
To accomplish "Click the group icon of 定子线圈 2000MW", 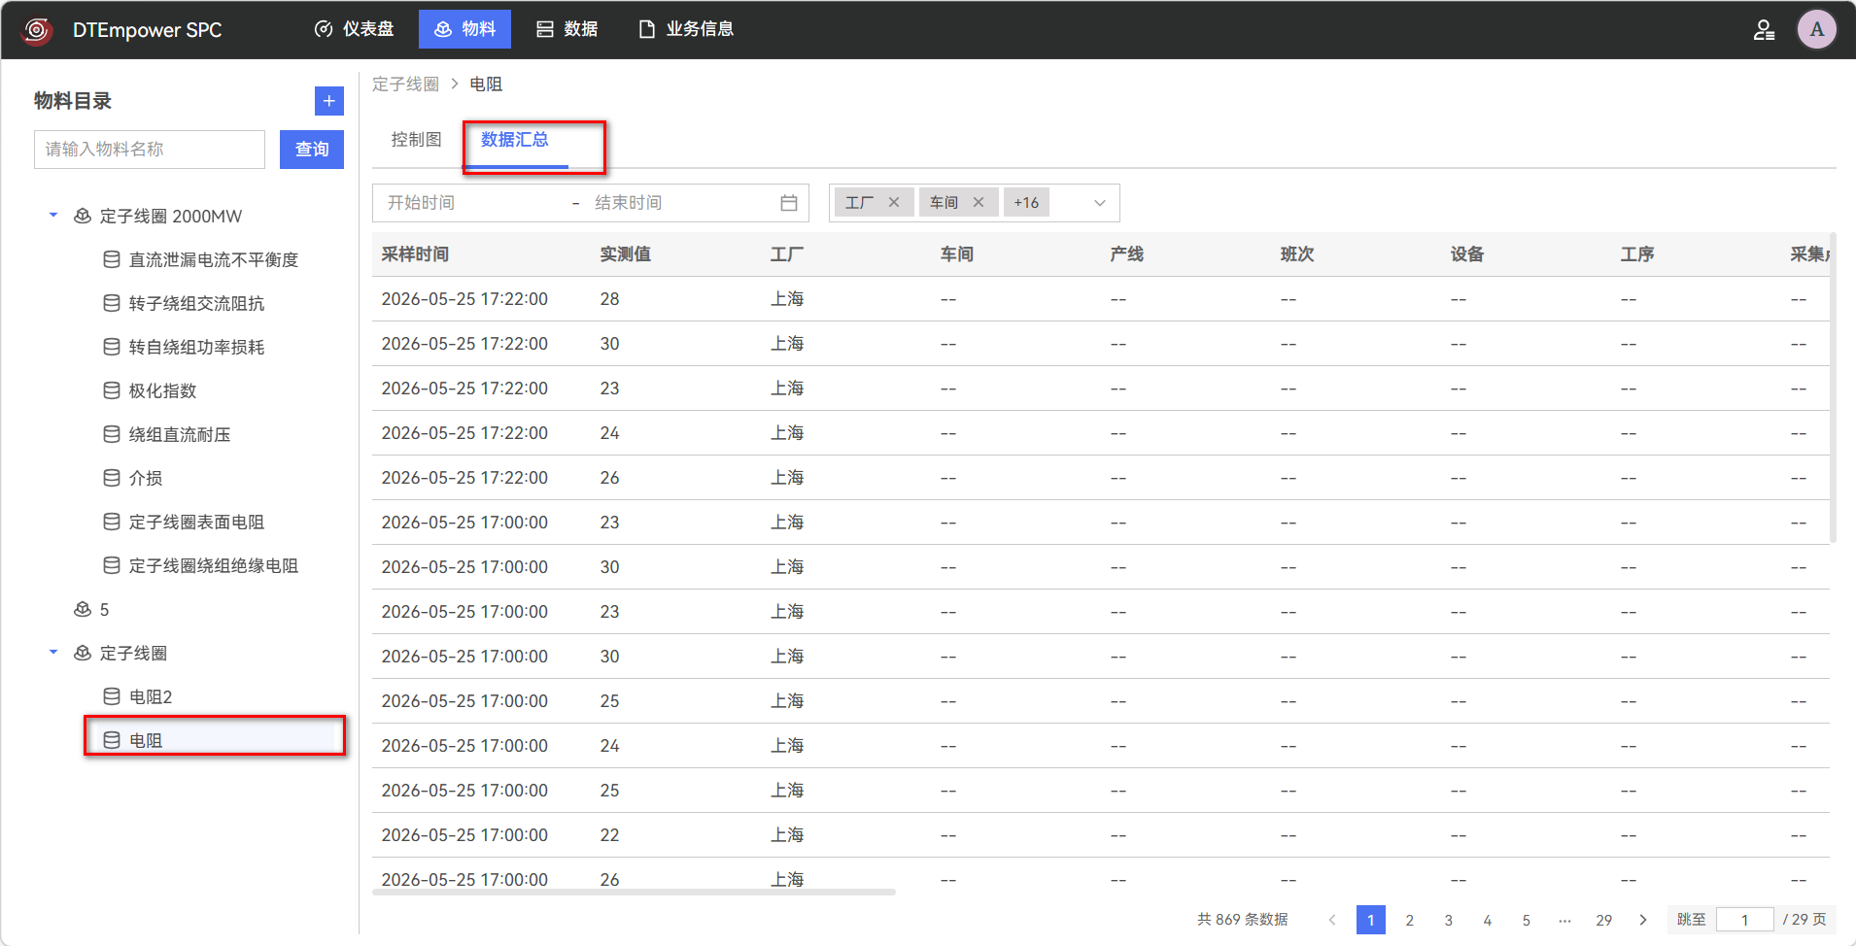I will point(83,216).
